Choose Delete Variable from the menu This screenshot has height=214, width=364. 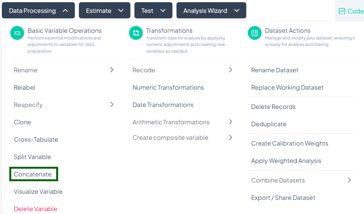(35, 209)
